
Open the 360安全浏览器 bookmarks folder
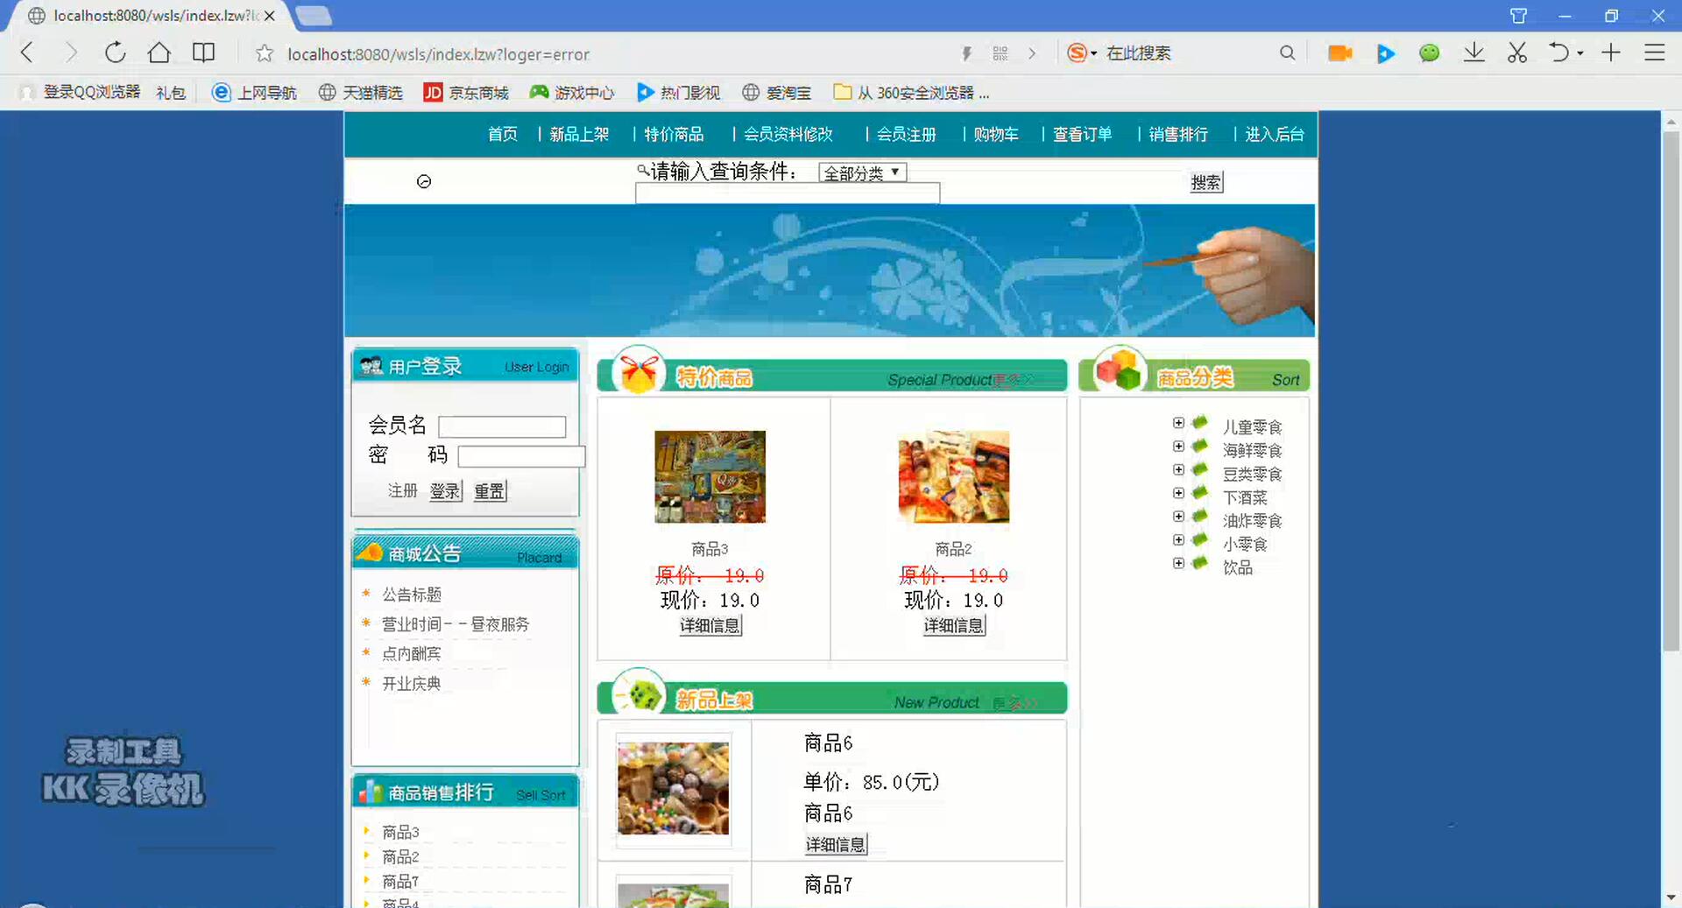click(912, 92)
